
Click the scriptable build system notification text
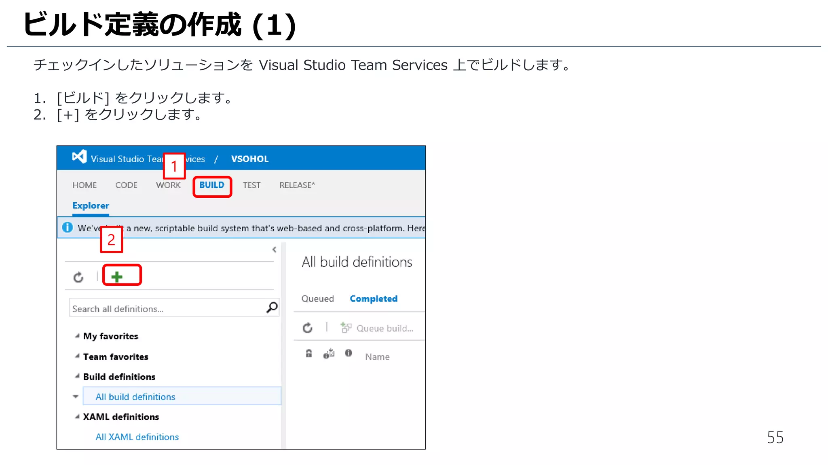click(251, 228)
